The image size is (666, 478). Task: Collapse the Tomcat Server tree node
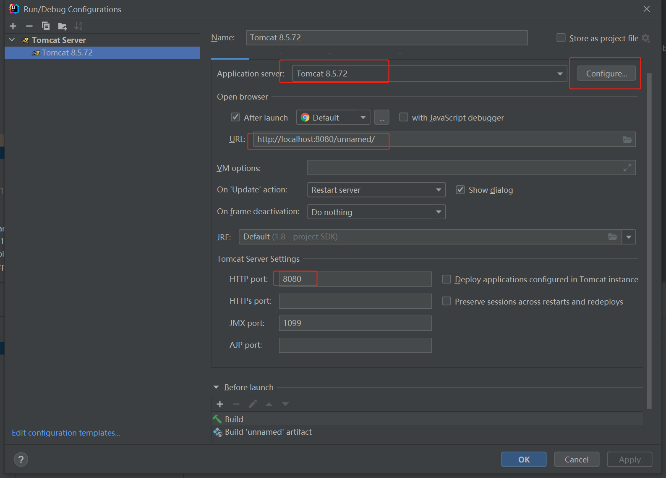pos(12,40)
